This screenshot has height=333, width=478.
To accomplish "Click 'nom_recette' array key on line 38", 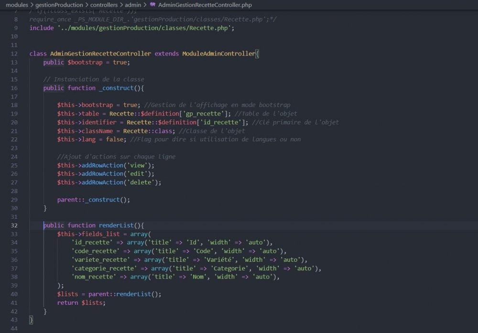I will 94,277.
